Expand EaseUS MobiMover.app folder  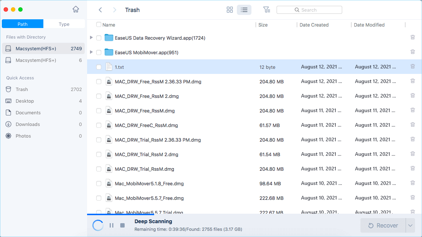pyautogui.click(x=91, y=52)
